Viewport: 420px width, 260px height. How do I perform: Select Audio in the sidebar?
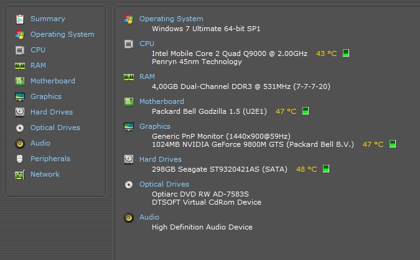point(40,143)
